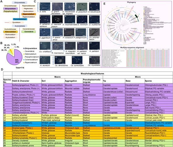
Task: Select the purple Dictyostelium box in panel A
Action: (x=10, y=8)
